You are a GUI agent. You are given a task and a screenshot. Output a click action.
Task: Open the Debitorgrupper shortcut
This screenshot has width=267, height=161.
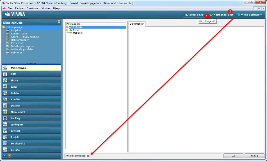click(x=20, y=40)
